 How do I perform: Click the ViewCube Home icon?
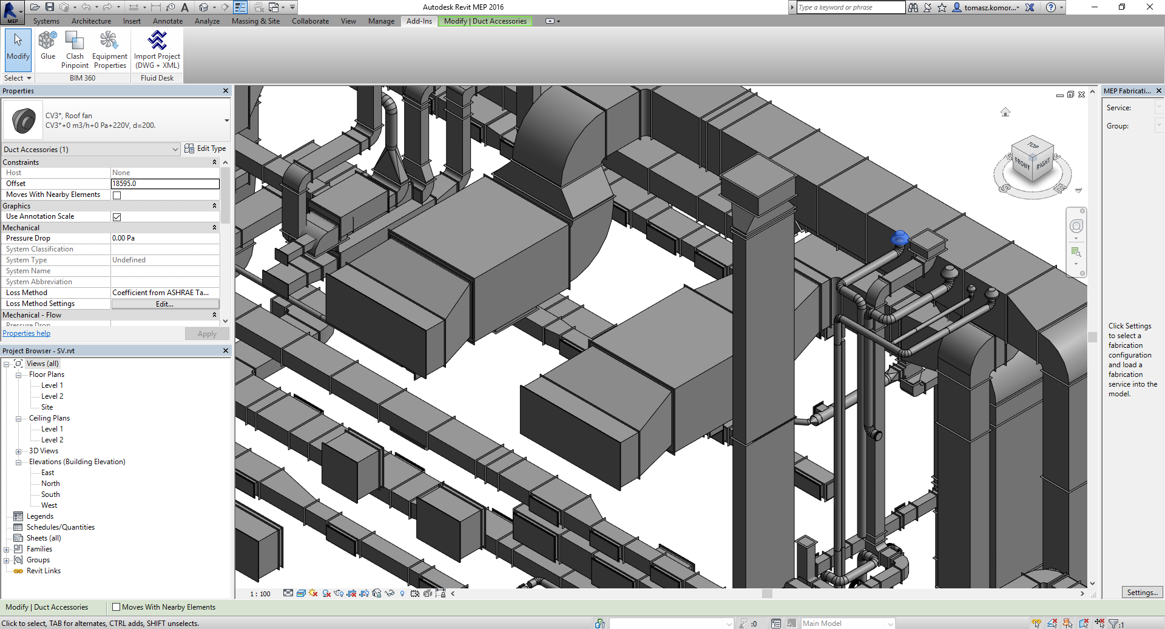click(1005, 112)
